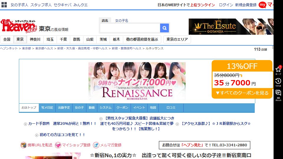Image resolution: width=283 pixels, height=159 pixels.
Task: Open 女の子求人 link
Action: click(19, 5)
